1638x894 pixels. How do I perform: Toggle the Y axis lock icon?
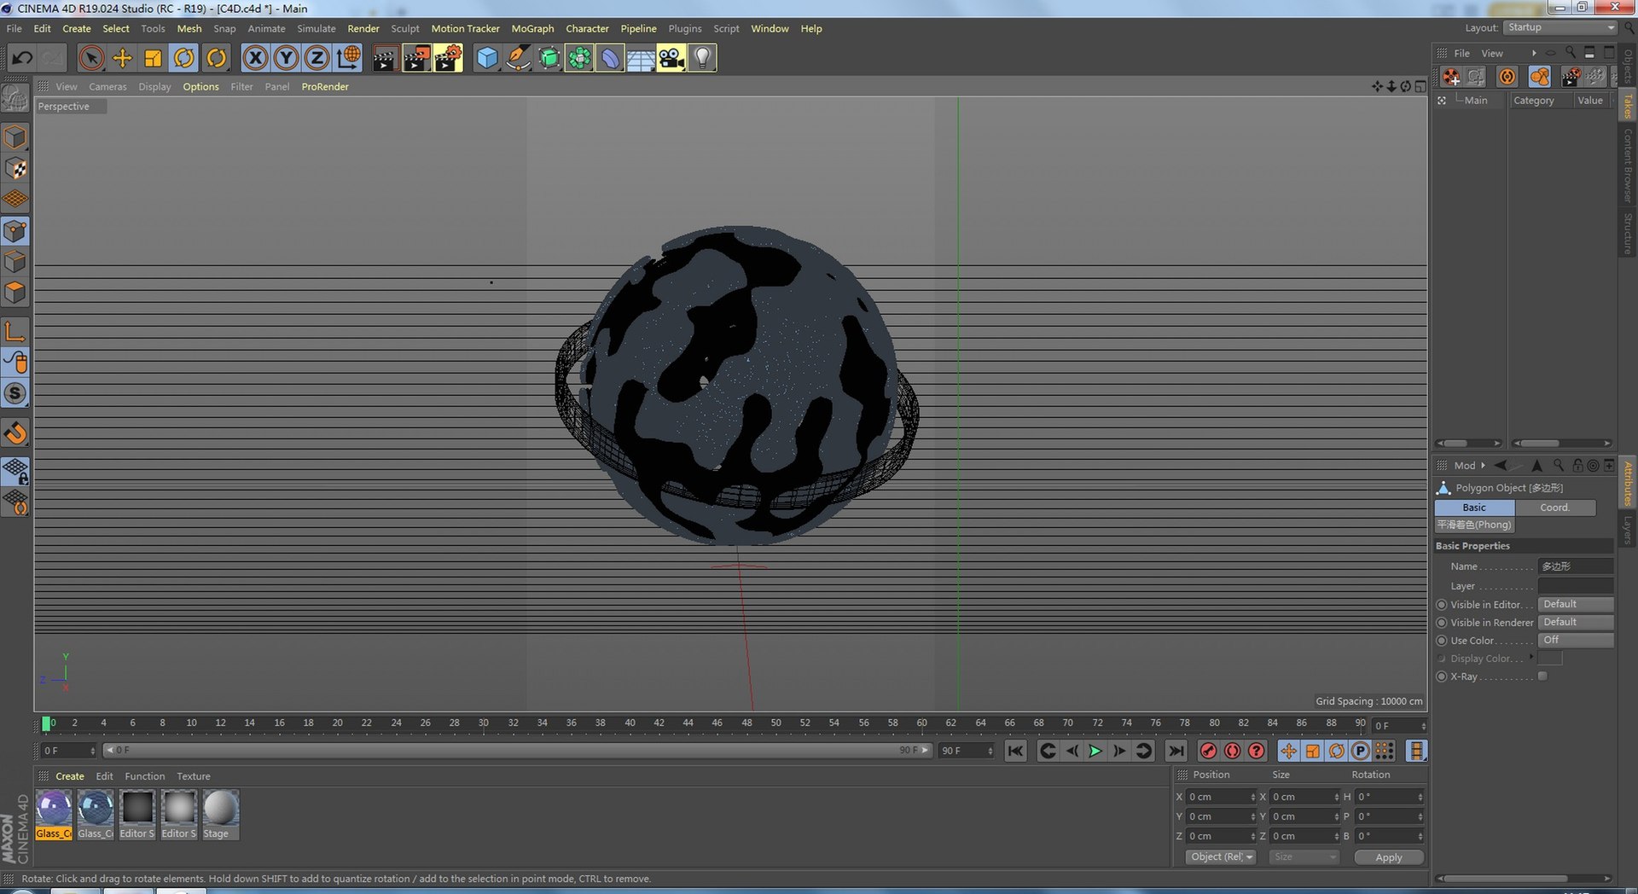(x=286, y=58)
